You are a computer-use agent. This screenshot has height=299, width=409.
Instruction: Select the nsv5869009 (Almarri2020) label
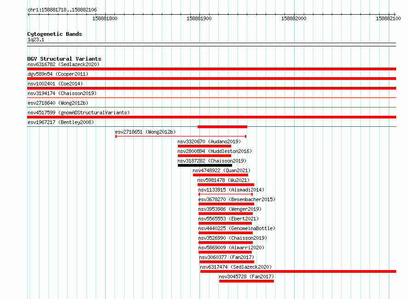[x=231, y=248]
